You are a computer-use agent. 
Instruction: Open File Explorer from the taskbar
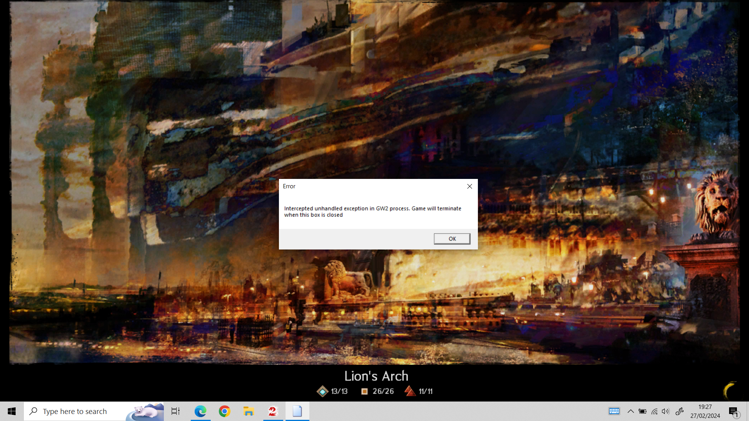pos(249,411)
